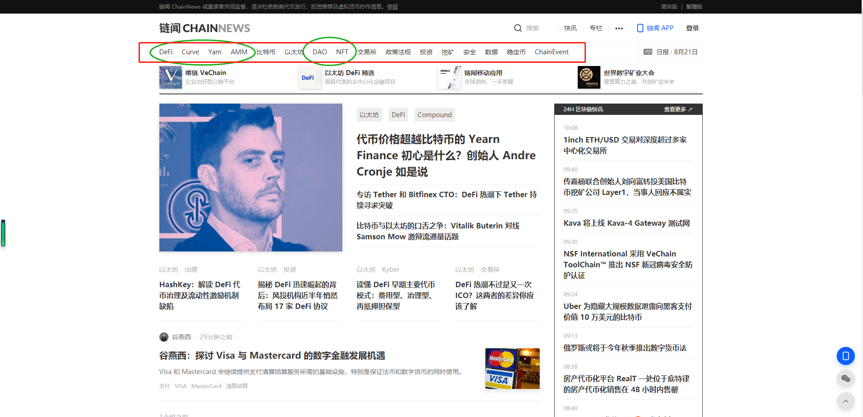Select the AMM navigation item
The width and height of the screenshot is (863, 417).
(239, 52)
